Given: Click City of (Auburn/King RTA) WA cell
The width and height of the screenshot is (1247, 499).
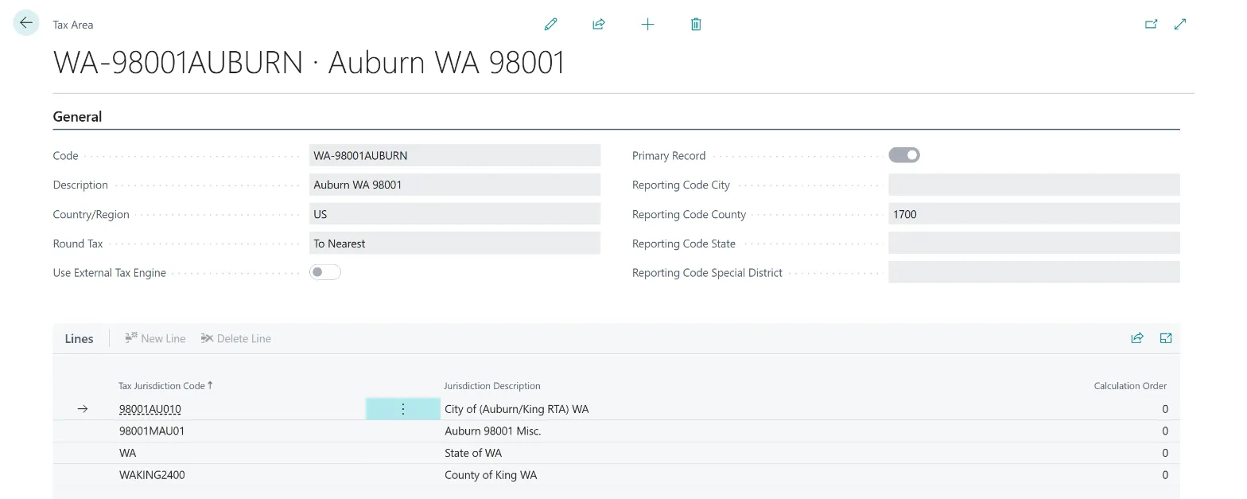Looking at the screenshot, I should tap(517, 409).
